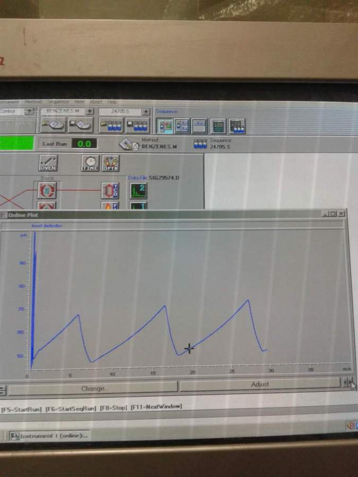Click the Last Run 0.0 readout
The width and height of the screenshot is (358, 477).
click(x=84, y=144)
